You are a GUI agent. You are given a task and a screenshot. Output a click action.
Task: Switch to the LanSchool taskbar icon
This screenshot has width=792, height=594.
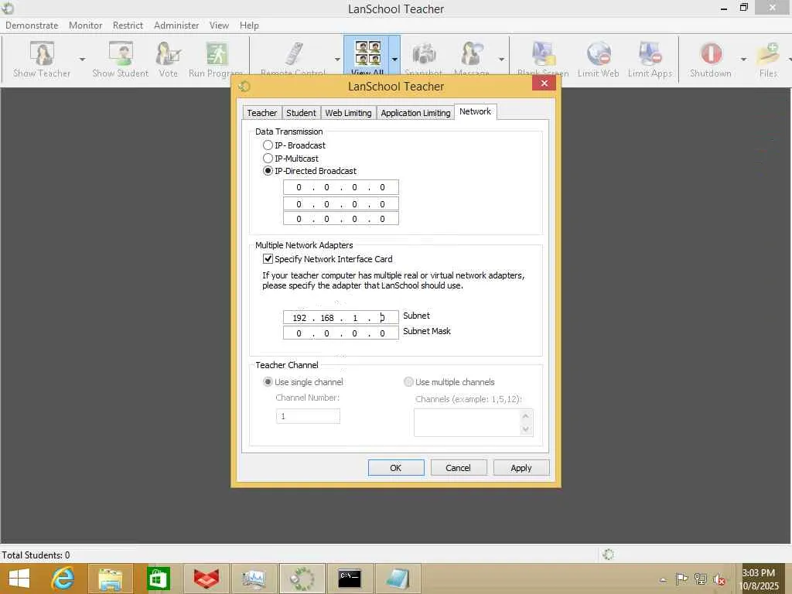(302, 579)
